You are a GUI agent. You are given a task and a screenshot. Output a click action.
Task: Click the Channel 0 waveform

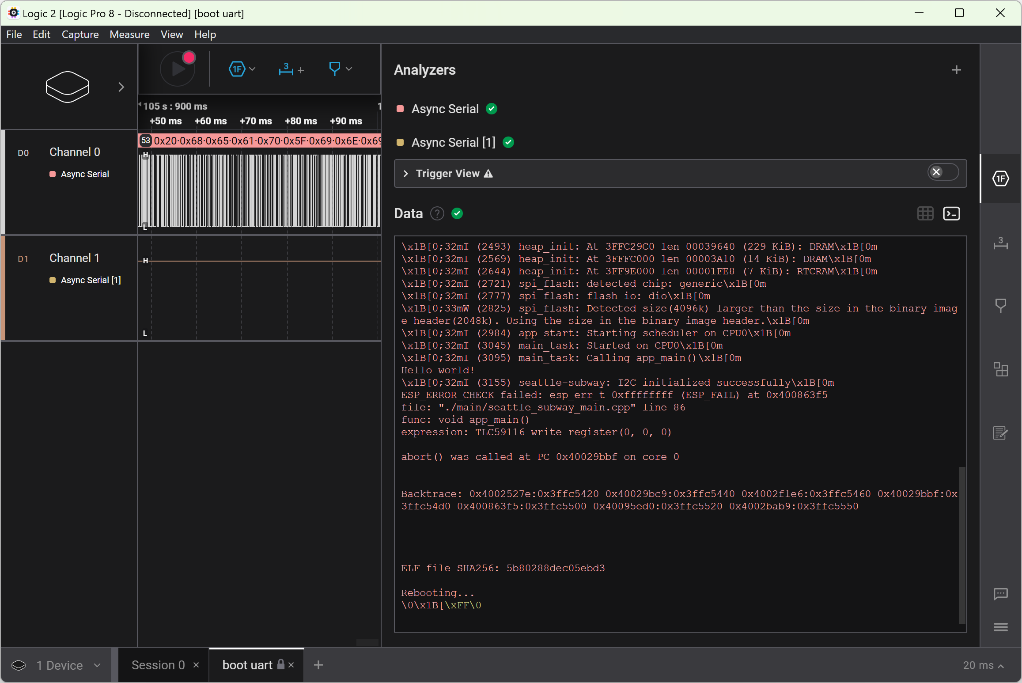[259, 191]
